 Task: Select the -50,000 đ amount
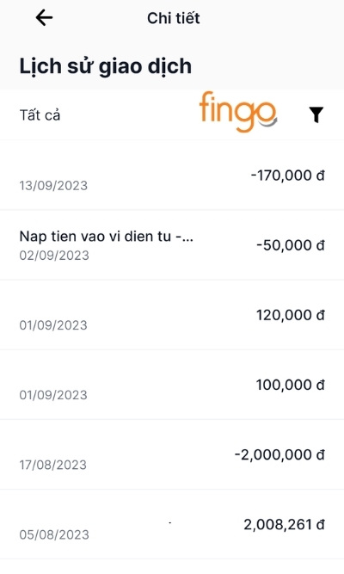tap(291, 245)
